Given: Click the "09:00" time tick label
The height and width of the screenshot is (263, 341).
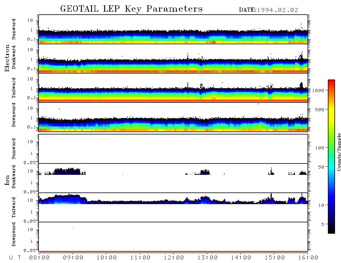Looking at the screenshot, I should 73,258.
